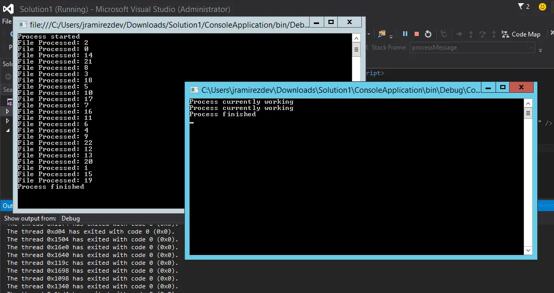Maximize the C:\Users console window
The height and width of the screenshot is (293, 554).
(x=503, y=88)
